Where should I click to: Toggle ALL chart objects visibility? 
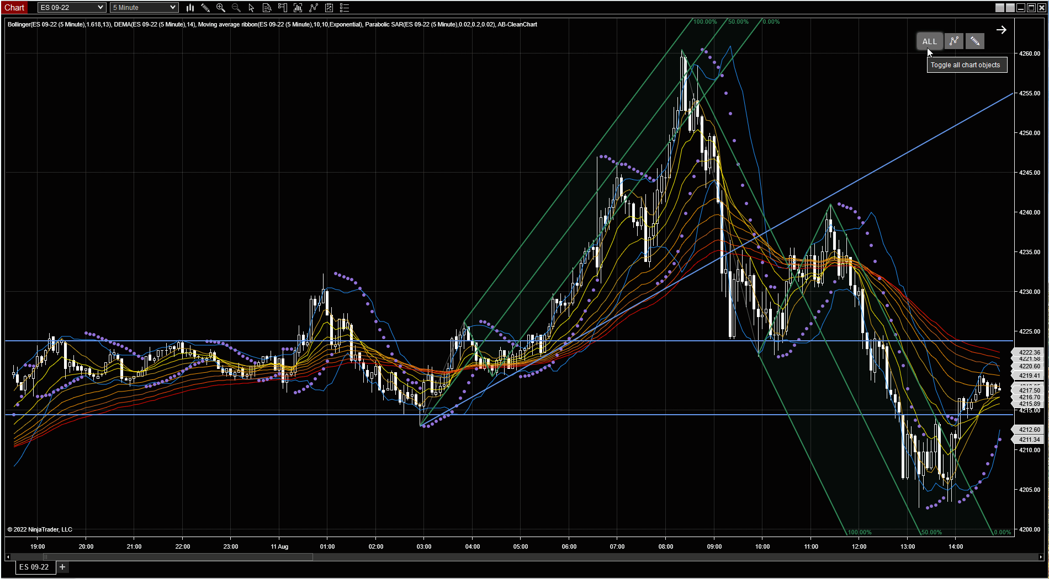[x=929, y=41]
